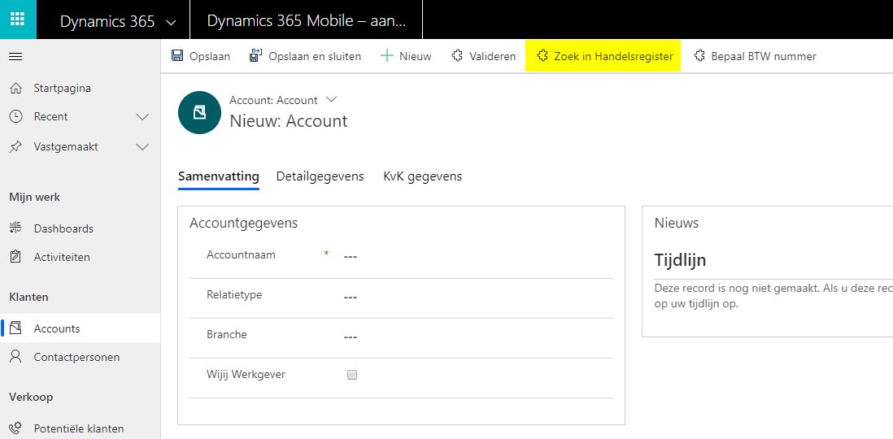The width and height of the screenshot is (893, 439).
Task: Click Bepaal BTW nummer command
Action: [754, 56]
